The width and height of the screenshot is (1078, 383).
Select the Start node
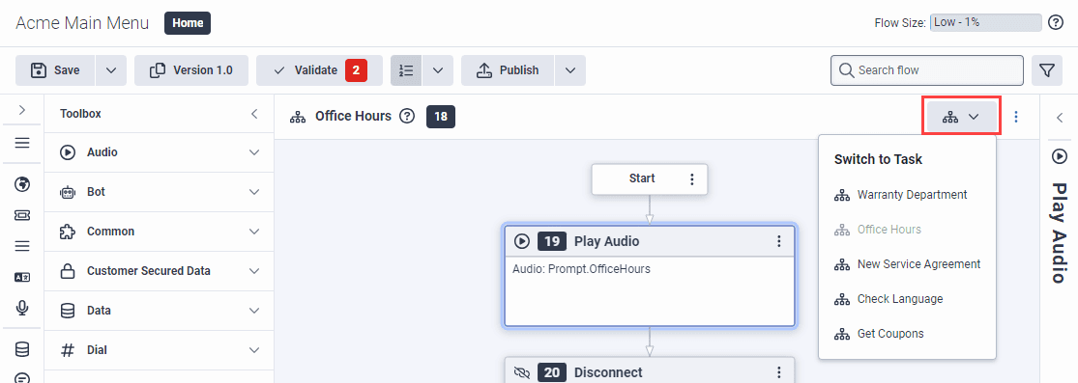[x=650, y=179]
